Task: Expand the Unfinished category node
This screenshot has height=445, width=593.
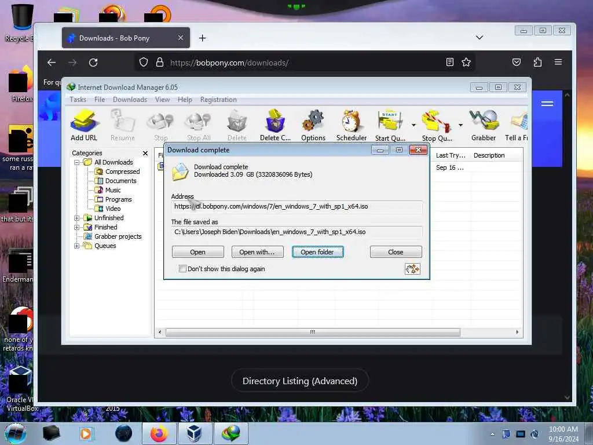Action: click(77, 218)
